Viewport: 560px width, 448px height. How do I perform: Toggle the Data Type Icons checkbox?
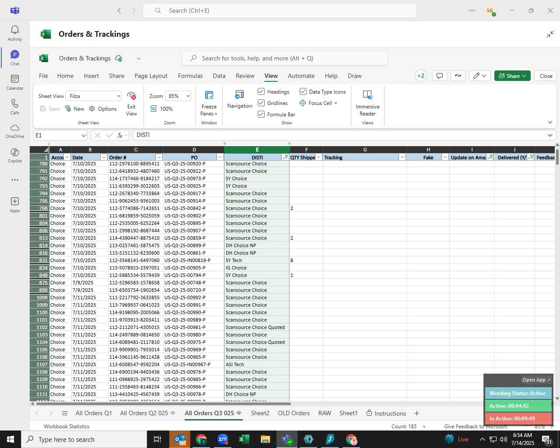pos(303,91)
